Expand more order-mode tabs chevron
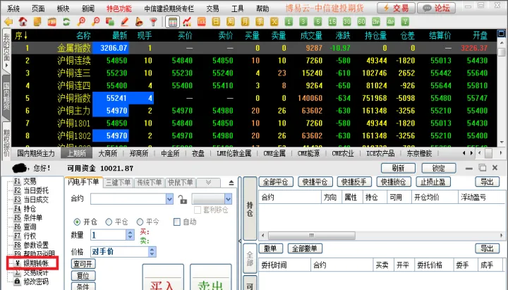This screenshot has height=290, width=508. 209,183
